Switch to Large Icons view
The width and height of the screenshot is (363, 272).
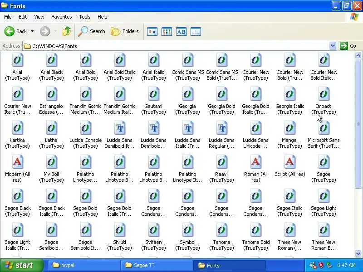click(x=152, y=32)
